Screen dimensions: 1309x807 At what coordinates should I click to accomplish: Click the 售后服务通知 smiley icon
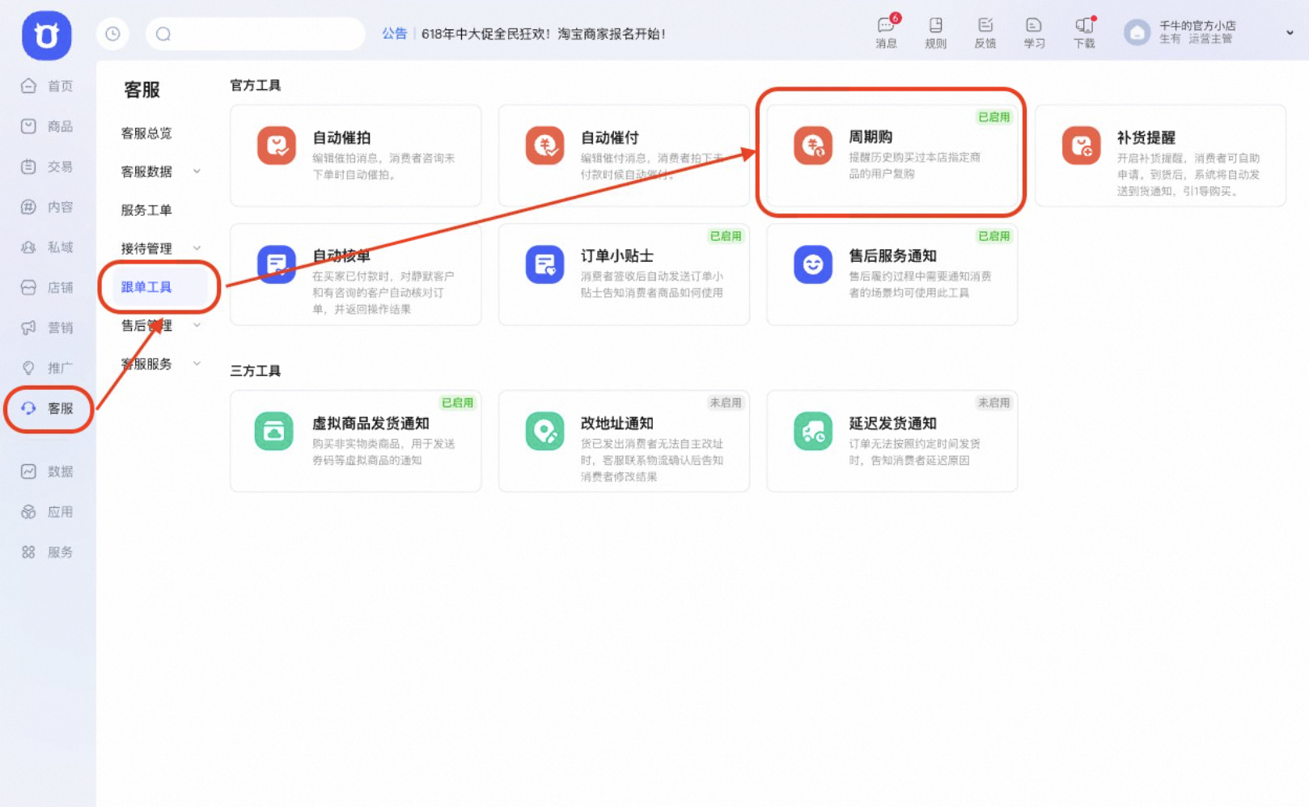click(x=813, y=264)
